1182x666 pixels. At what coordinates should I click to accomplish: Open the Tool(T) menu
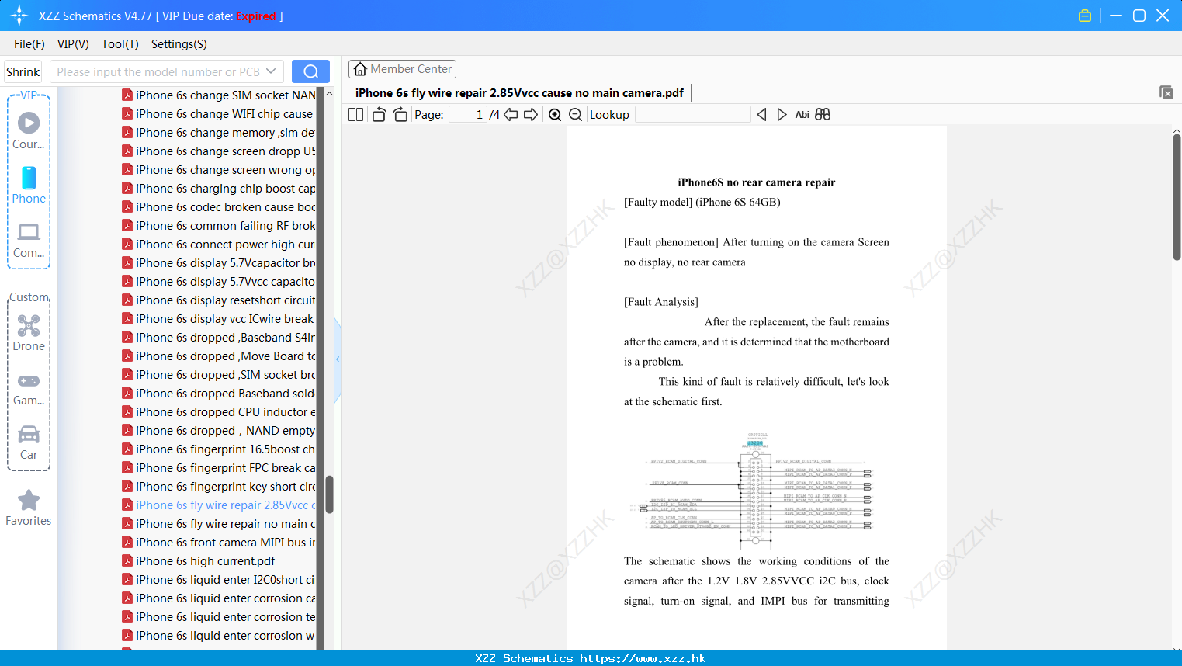click(120, 44)
